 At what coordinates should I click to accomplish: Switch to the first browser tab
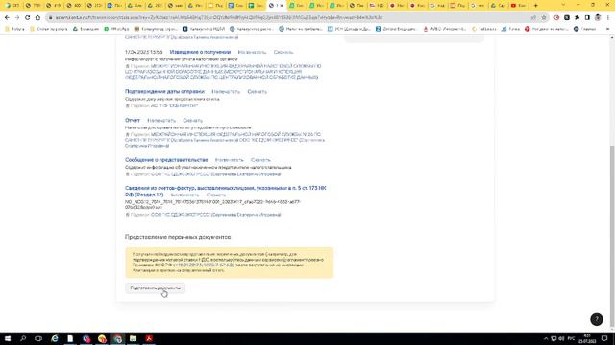(12, 5)
